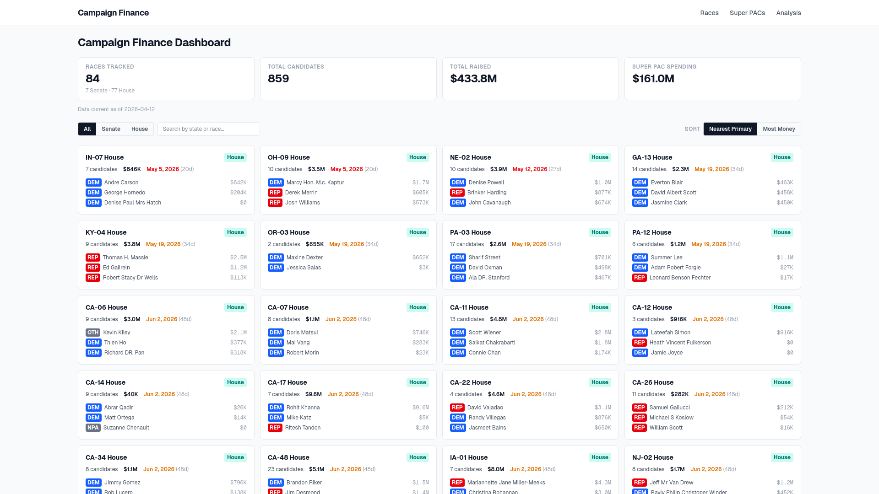The height and width of the screenshot is (494, 879).
Task: Click the OTH badge beside Kevin Kiley
Action: tap(93, 333)
